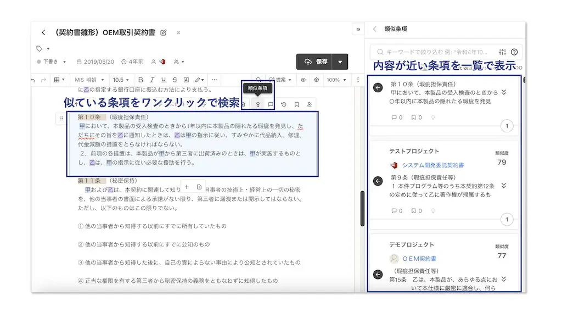The height and width of the screenshot is (313, 562).
Task: Insert 第１０条 clause with arrow button
Action: coord(378,87)
